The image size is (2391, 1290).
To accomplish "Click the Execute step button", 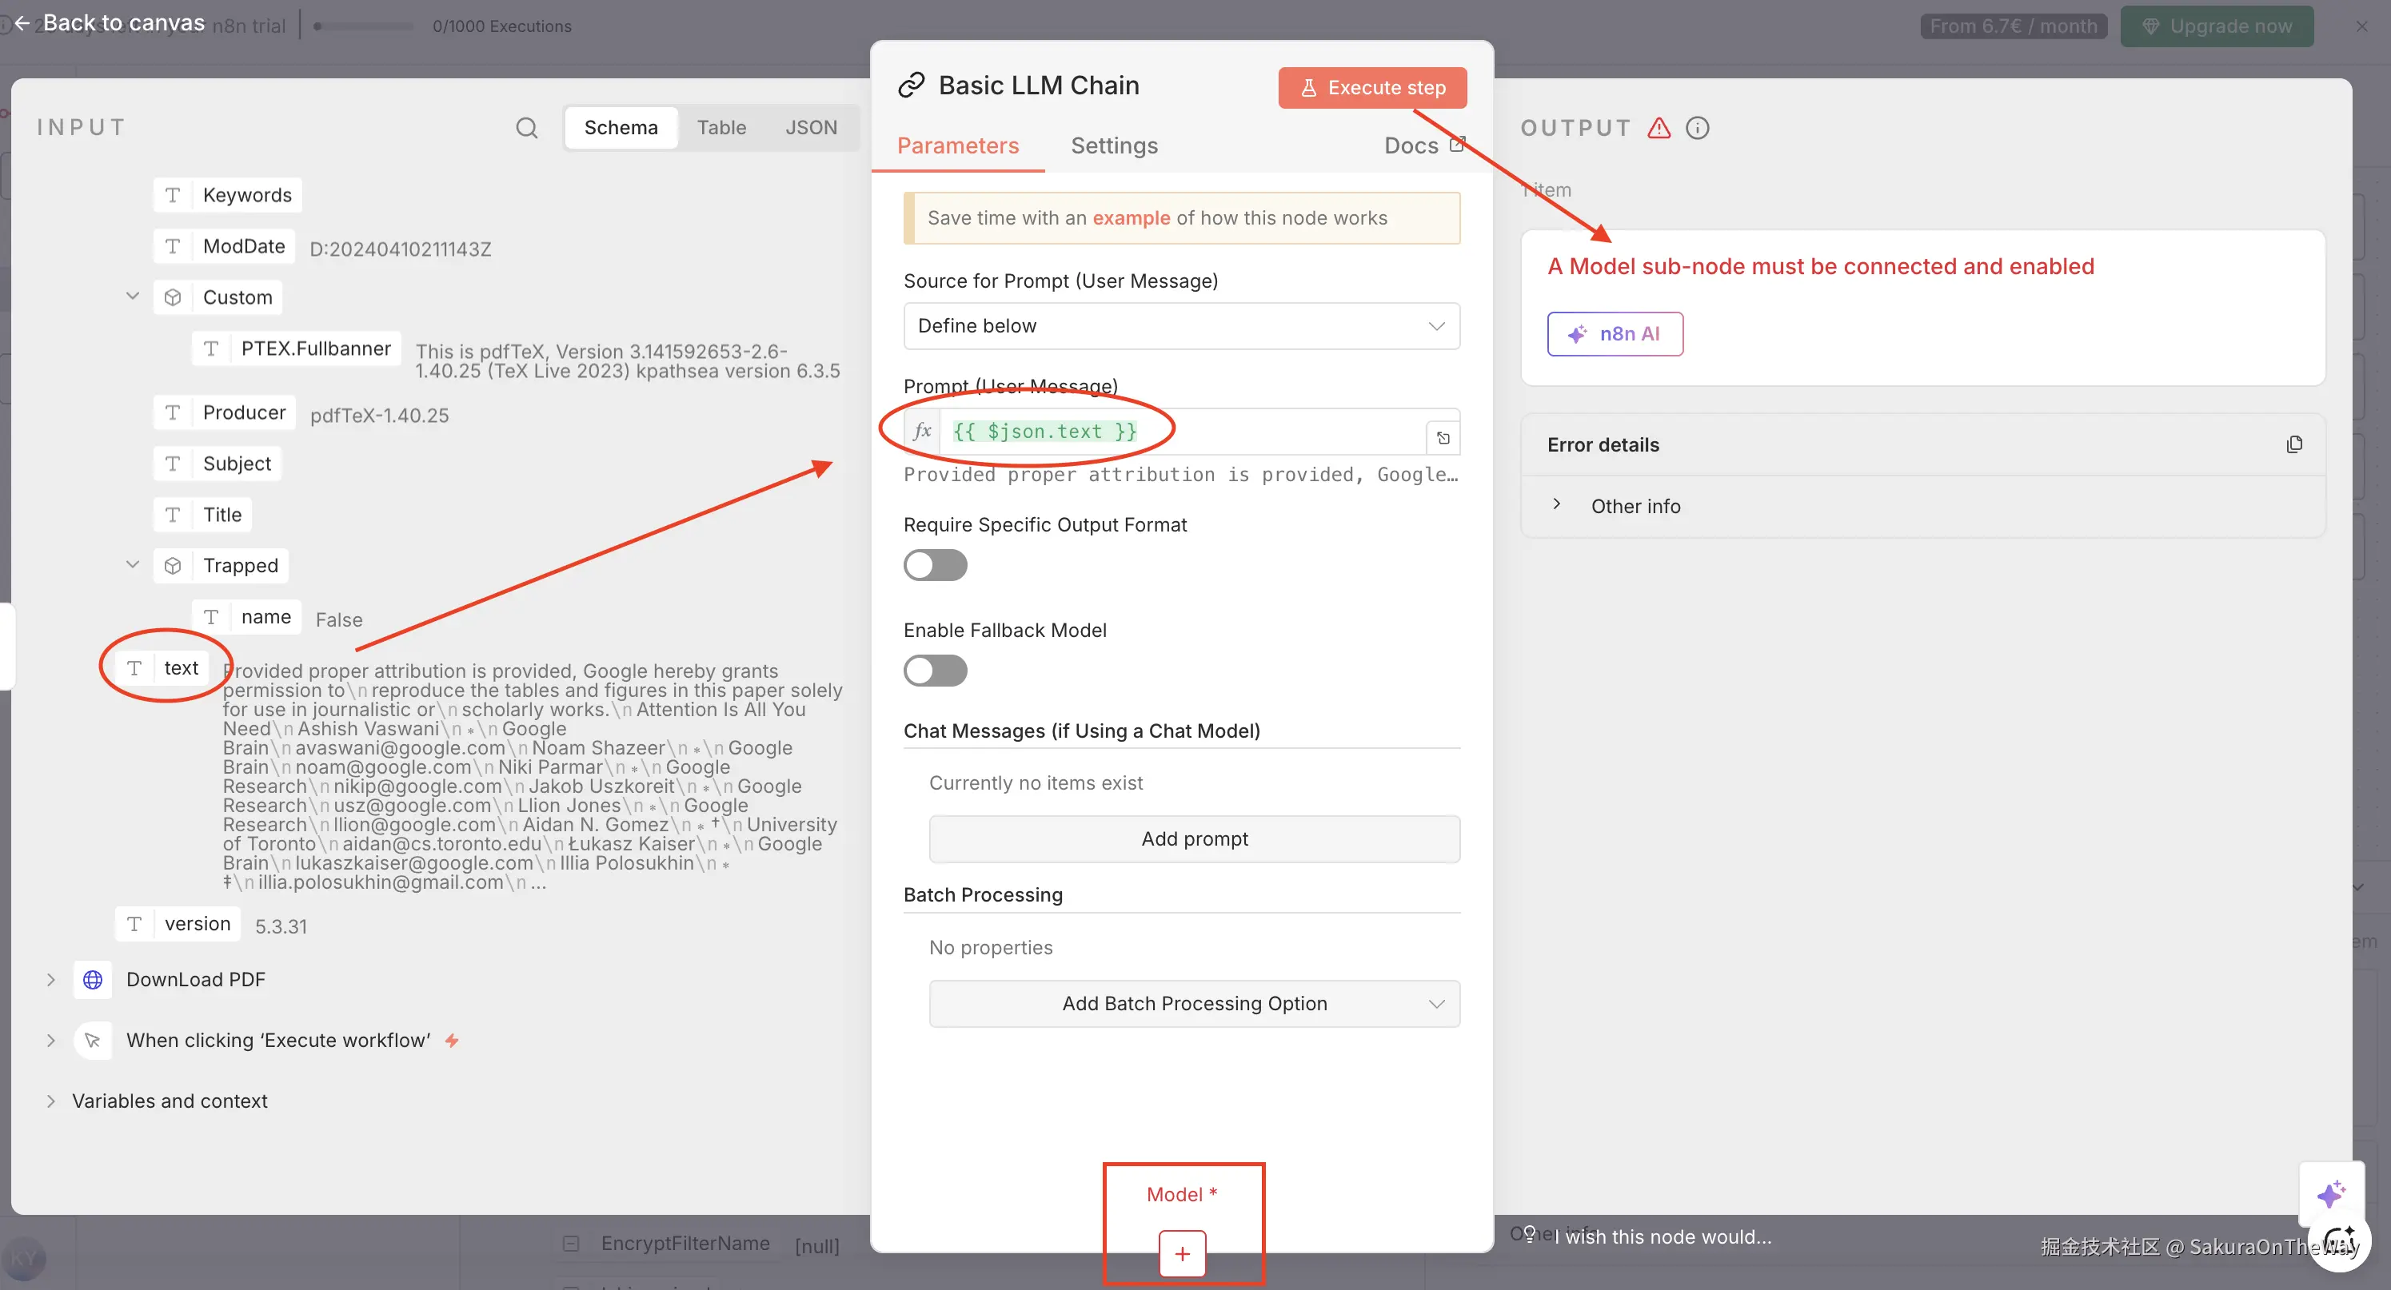I will (x=1372, y=87).
